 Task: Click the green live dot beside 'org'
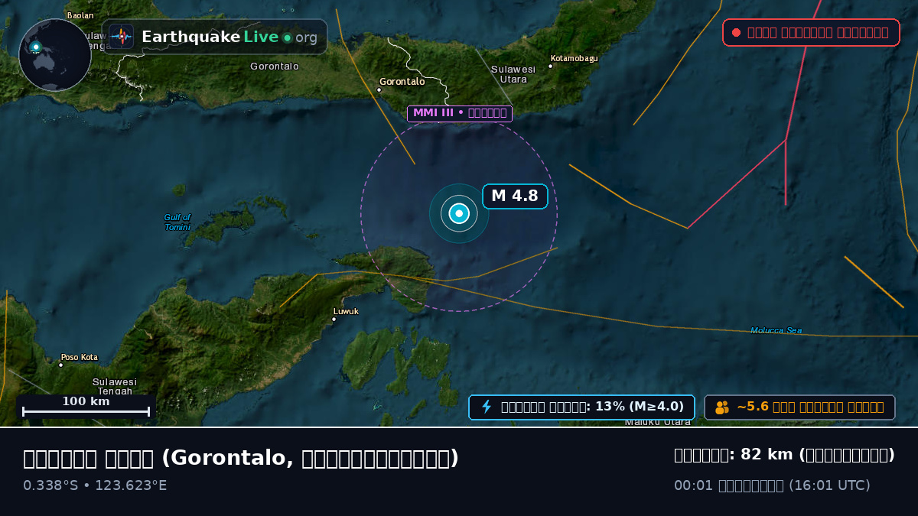(287, 37)
